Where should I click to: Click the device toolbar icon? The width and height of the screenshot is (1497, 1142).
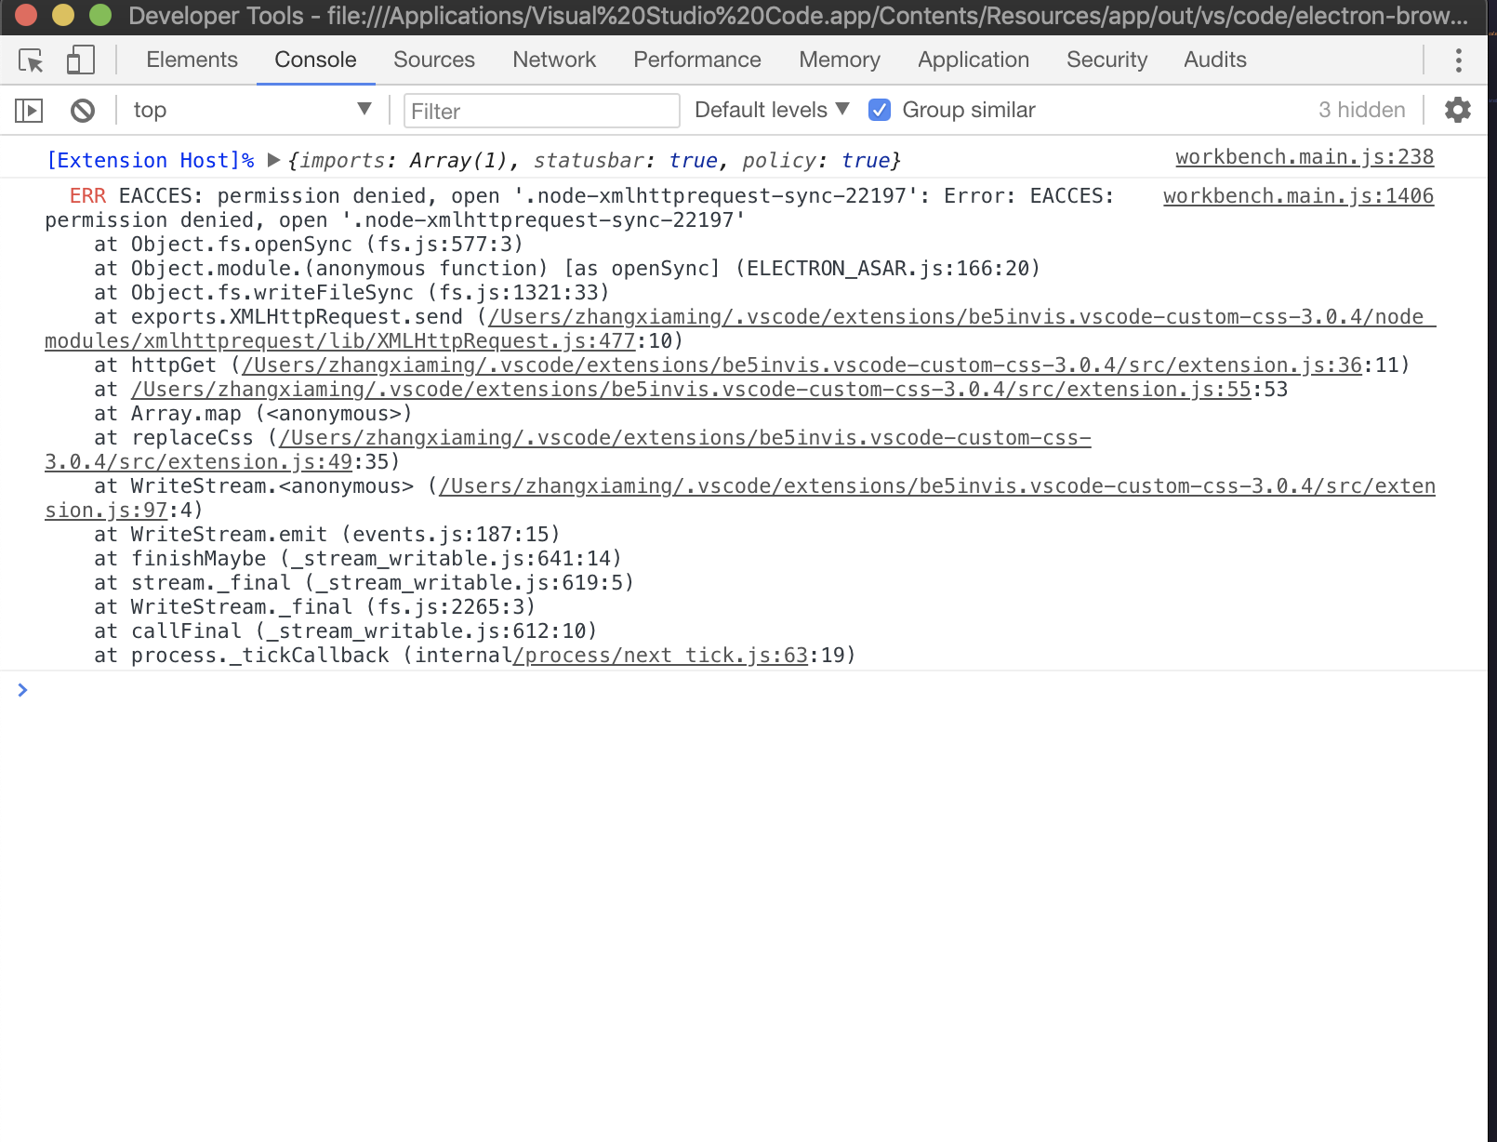point(80,60)
